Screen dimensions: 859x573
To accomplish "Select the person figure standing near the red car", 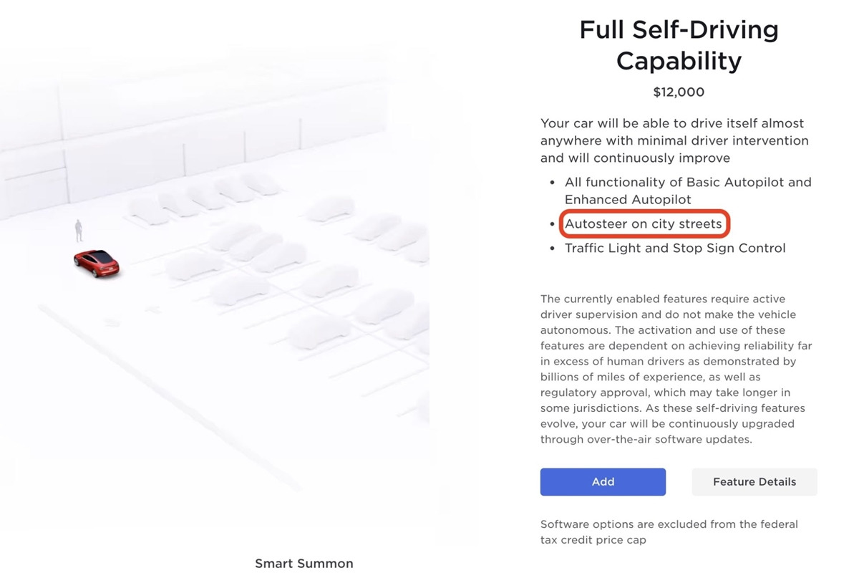I will 79,231.
